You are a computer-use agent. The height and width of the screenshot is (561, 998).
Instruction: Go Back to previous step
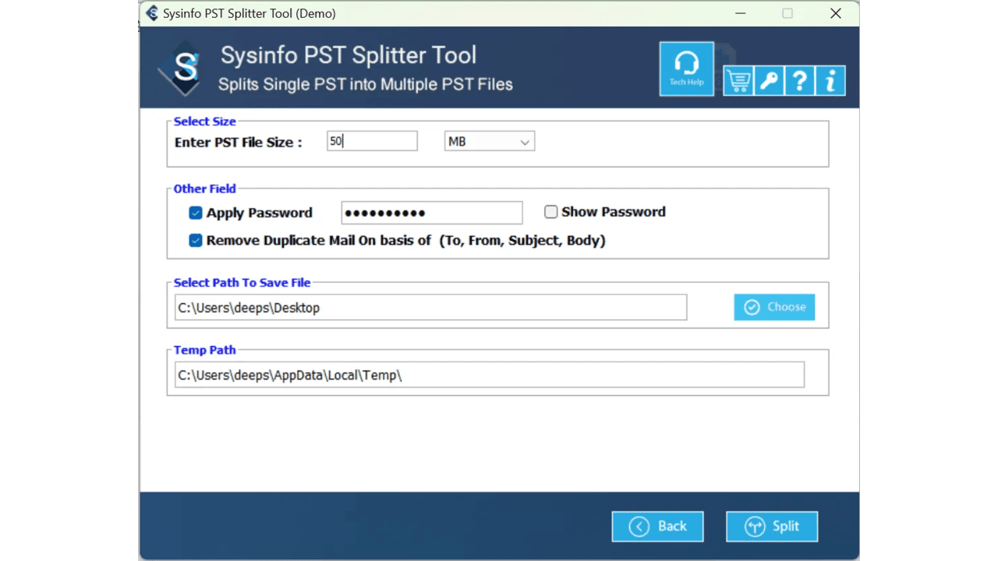[x=658, y=527]
